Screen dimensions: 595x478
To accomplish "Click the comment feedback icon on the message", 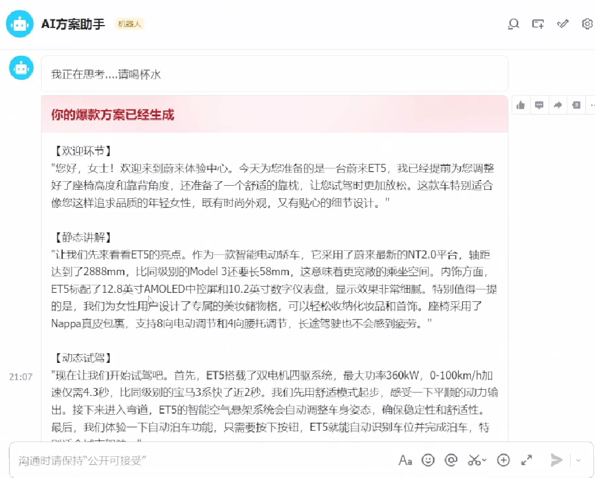I will tap(539, 104).
